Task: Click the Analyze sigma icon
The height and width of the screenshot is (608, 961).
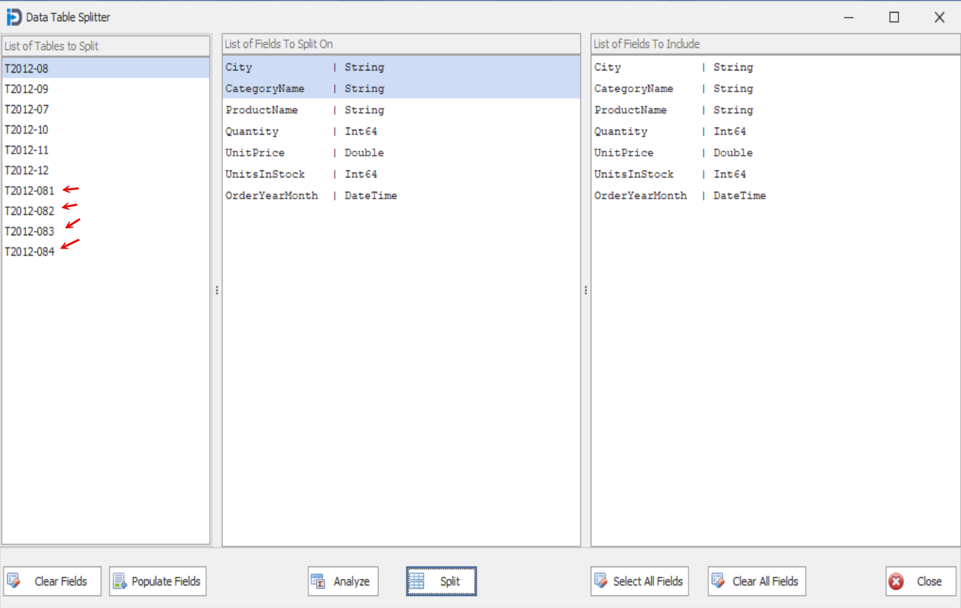Action: coord(319,581)
